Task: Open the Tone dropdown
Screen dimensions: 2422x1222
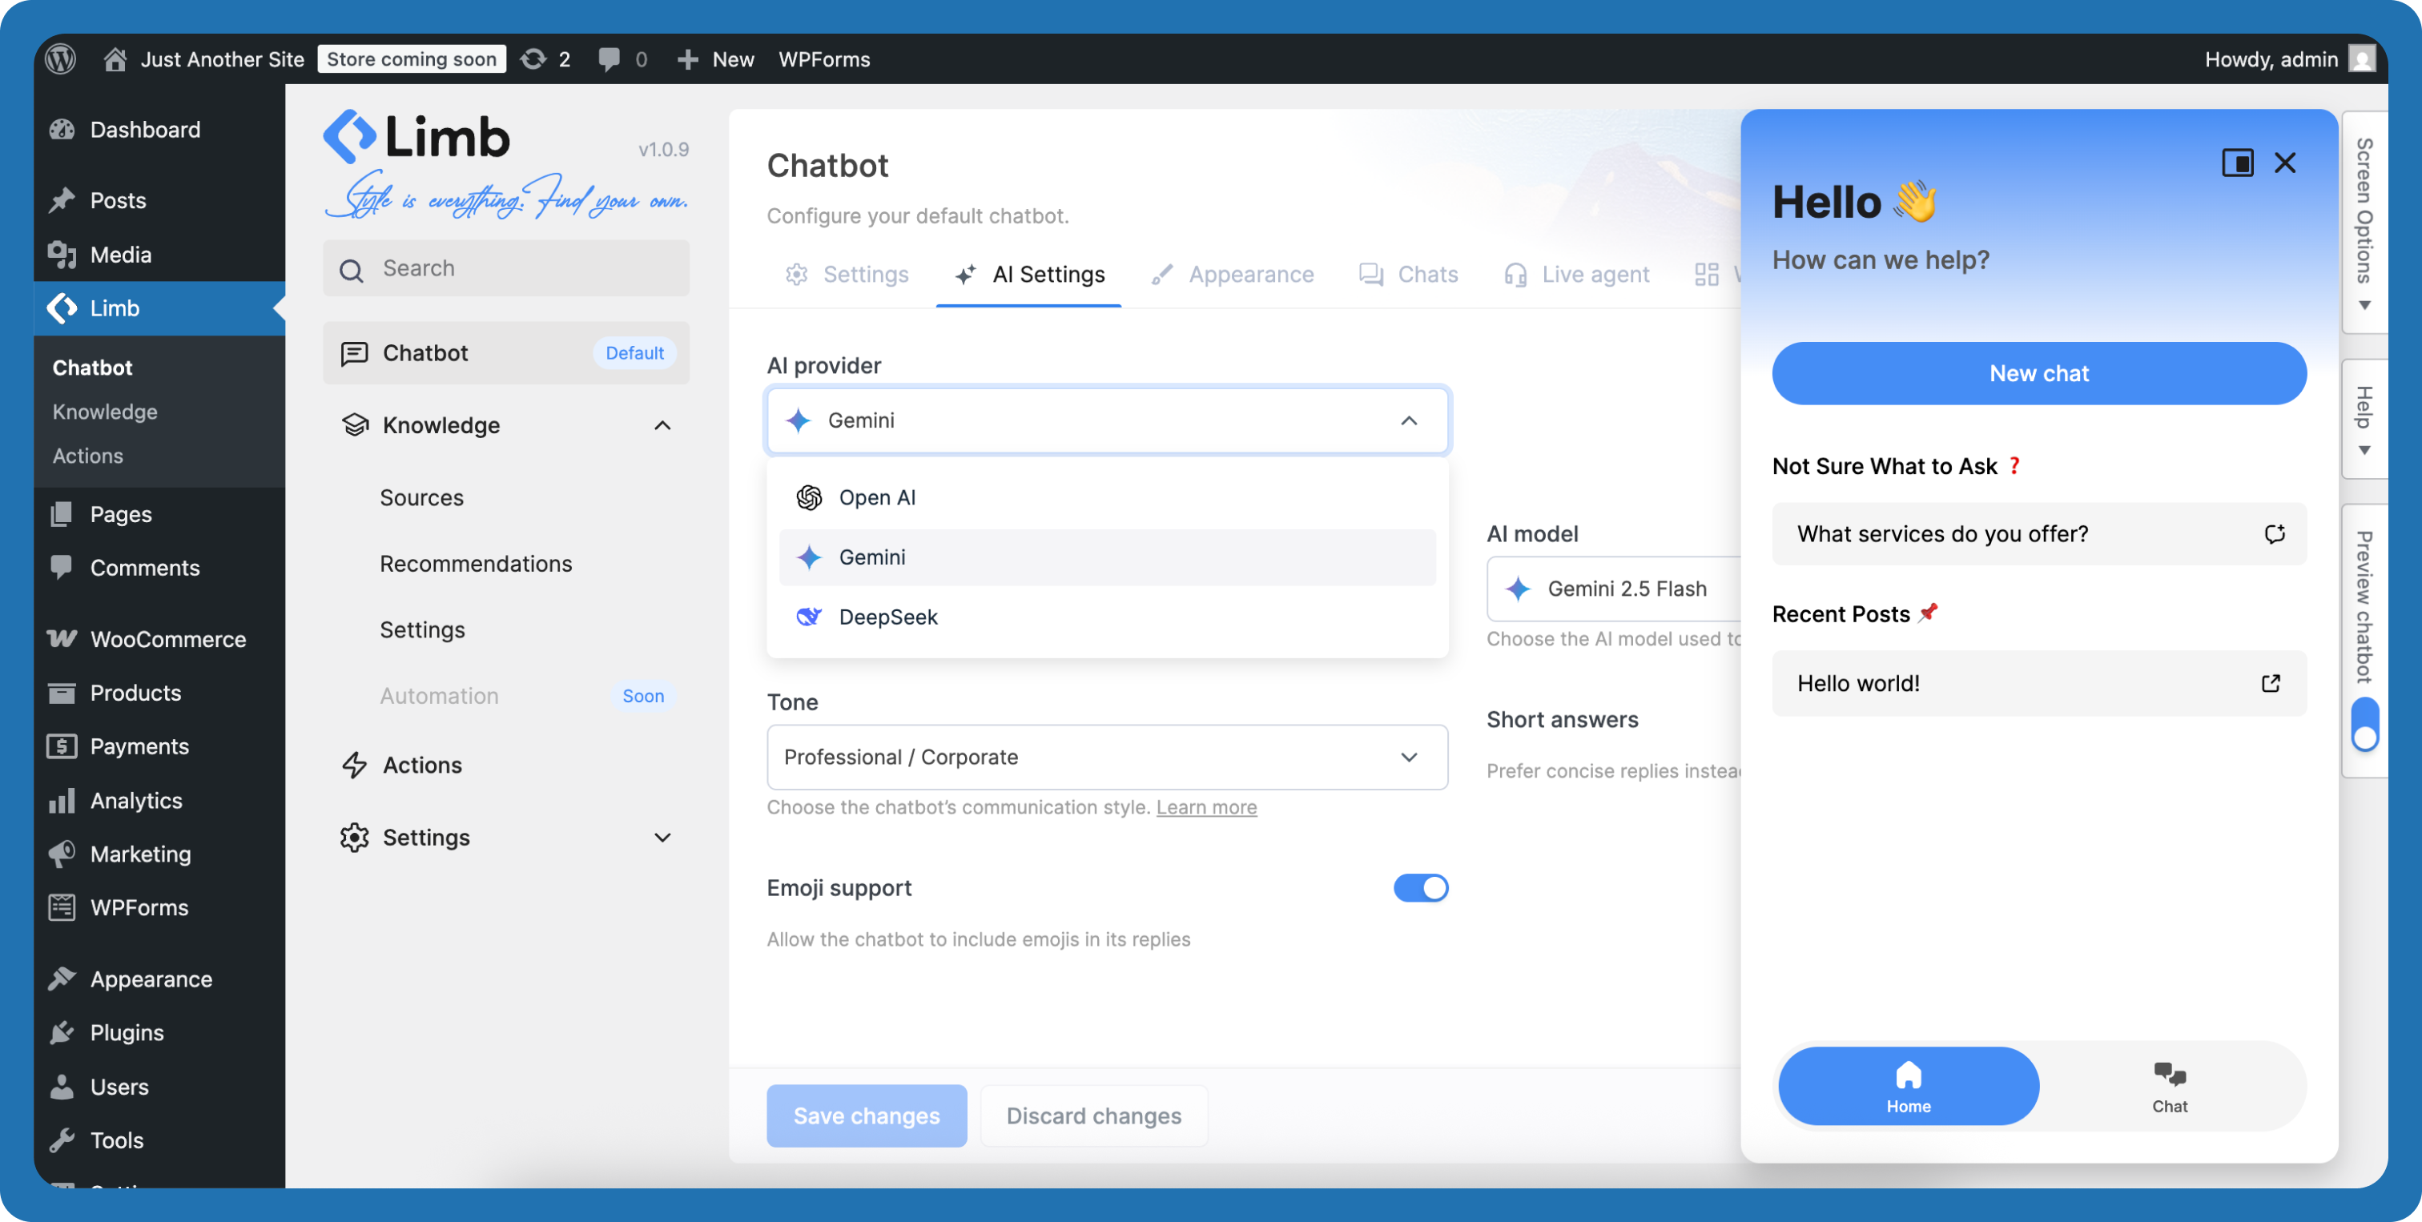Action: coord(1107,757)
